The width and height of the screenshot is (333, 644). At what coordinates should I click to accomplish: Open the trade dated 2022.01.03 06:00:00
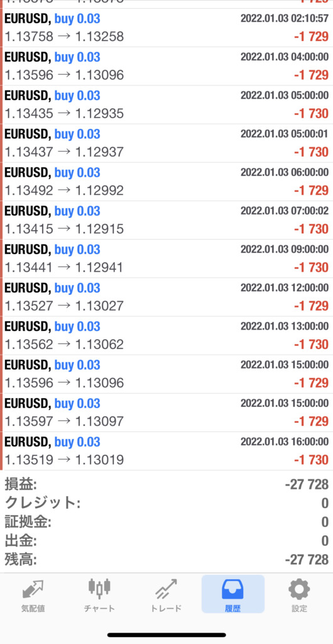click(166, 182)
